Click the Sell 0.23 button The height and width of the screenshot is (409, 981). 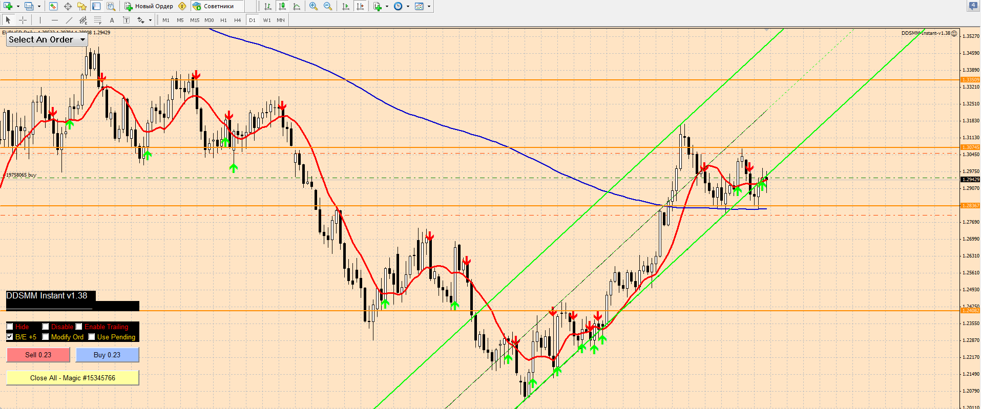38,355
